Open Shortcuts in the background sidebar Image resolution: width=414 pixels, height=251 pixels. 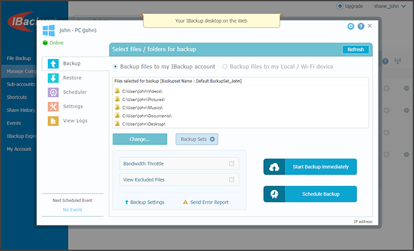17,97
